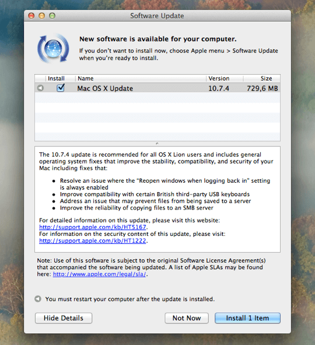Screen dimensions: 315x345
Task: Click the Software Update globe icon
Action: [53, 48]
